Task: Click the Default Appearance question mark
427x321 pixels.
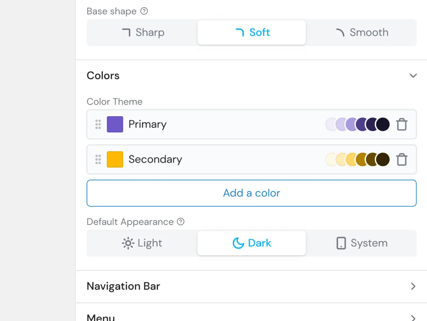Action: pyautogui.click(x=181, y=222)
